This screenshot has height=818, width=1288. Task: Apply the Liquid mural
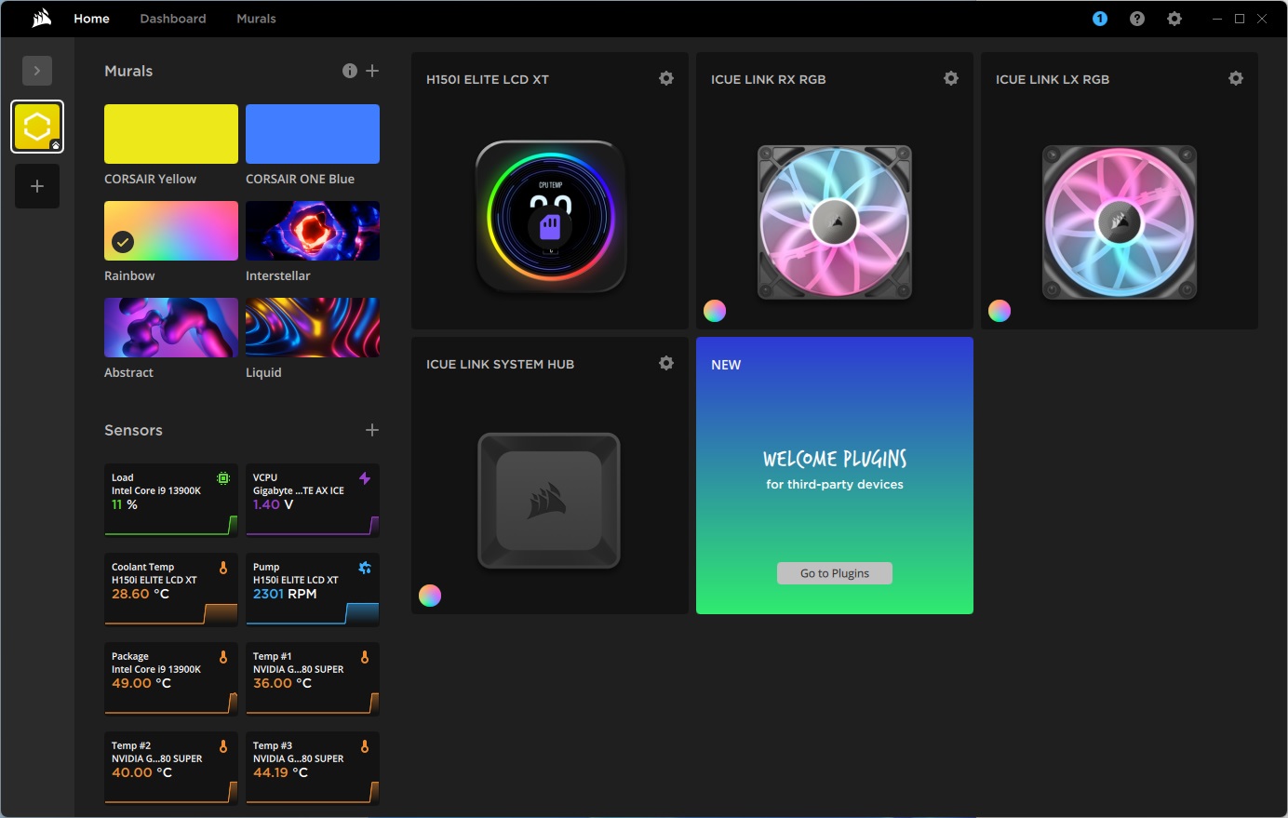[x=313, y=328]
